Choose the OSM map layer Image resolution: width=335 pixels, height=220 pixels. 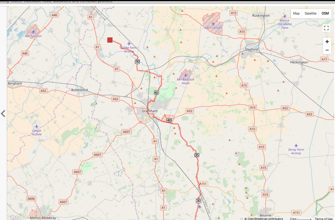coord(325,13)
